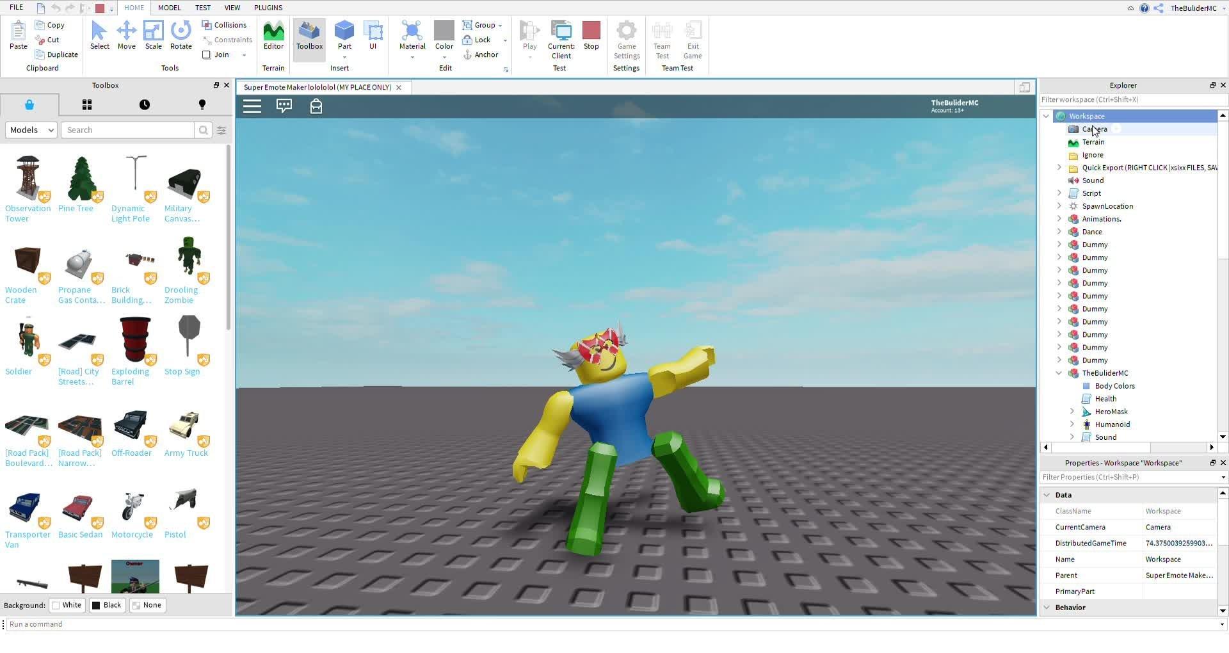This screenshot has width=1229, height=653.
Task: Open the in-game backpack icon
Action: pyautogui.click(x=316, y=106)
